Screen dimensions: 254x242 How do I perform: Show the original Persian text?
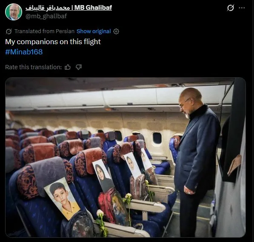tap(94, 31)
